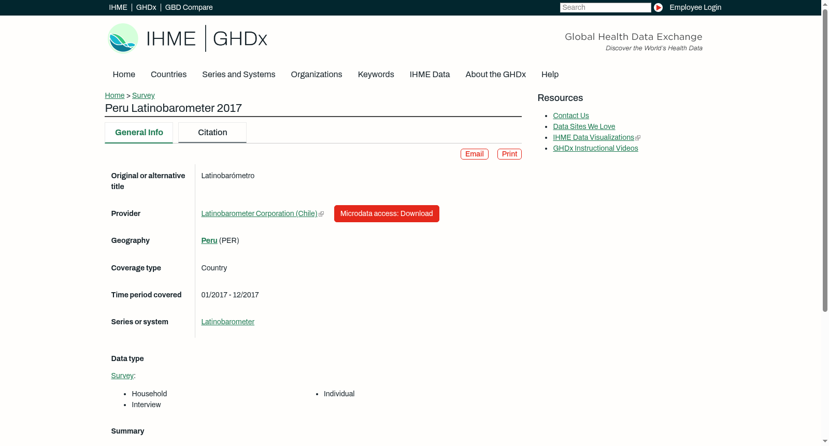Click '01/2017 - 12/2017' time period value
The image size is (829, 446).
pos(230,295)
